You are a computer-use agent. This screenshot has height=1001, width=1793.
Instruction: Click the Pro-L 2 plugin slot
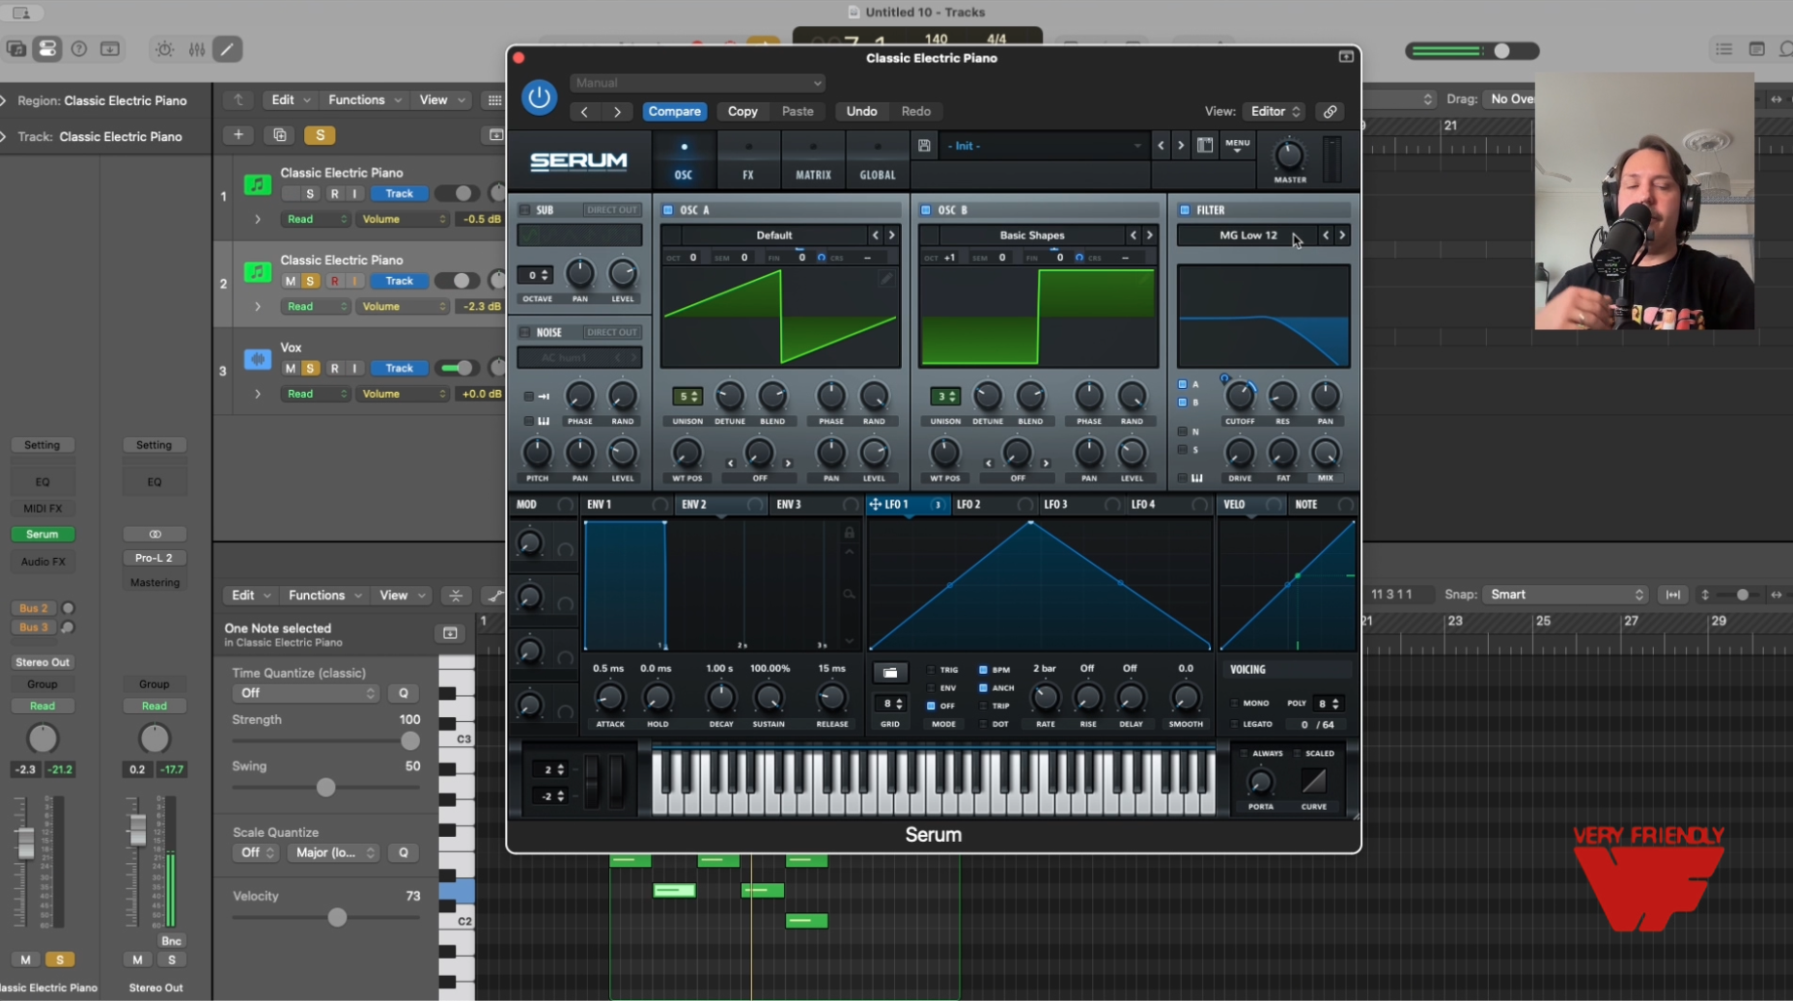click(154, 558)
